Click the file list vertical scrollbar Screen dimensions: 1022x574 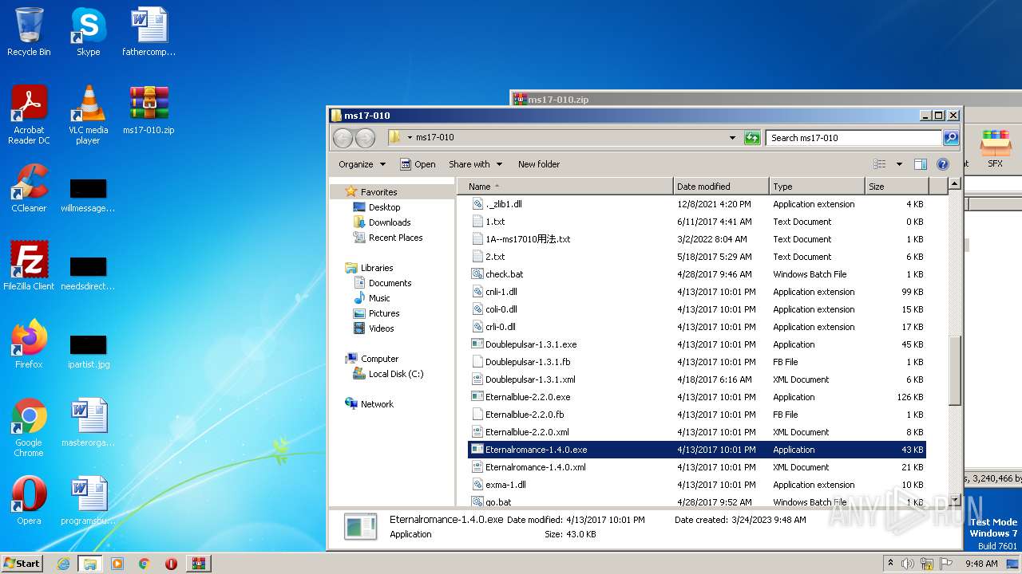point(954,371)
